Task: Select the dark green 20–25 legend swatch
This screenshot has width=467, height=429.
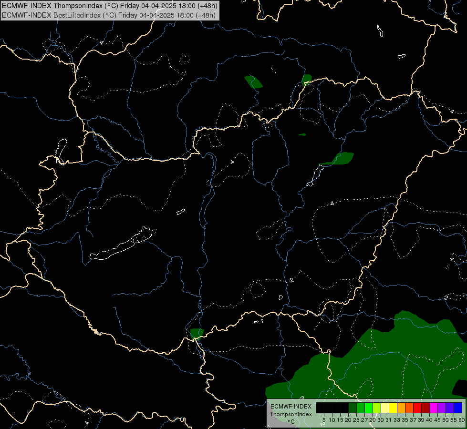Action: (353, 408)
